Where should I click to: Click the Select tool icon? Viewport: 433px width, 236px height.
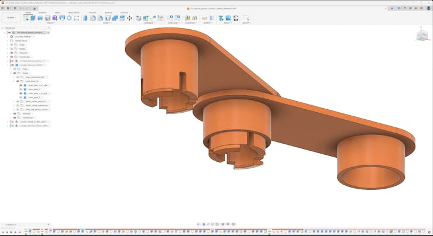click(246, 18)
